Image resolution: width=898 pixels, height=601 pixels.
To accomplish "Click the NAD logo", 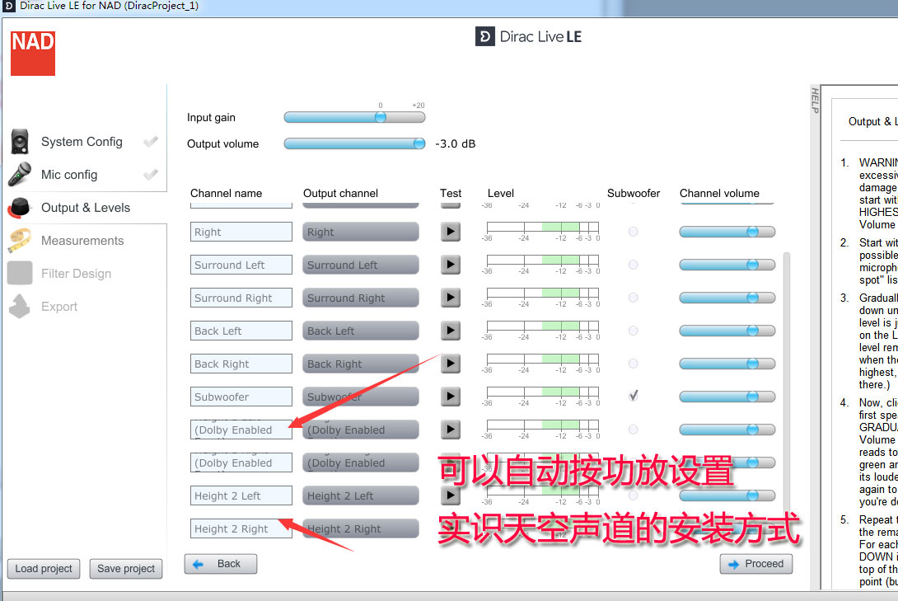I will 33,54.
